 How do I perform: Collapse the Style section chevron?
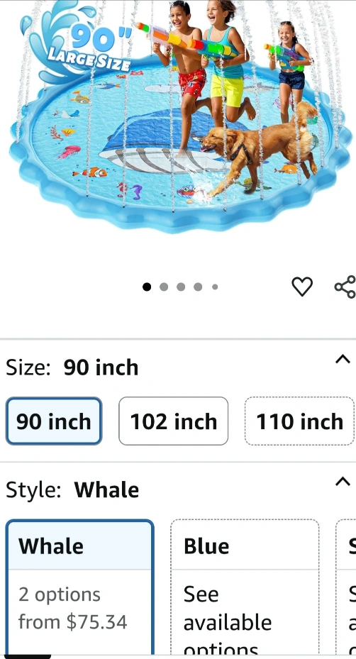click(343, 481)
